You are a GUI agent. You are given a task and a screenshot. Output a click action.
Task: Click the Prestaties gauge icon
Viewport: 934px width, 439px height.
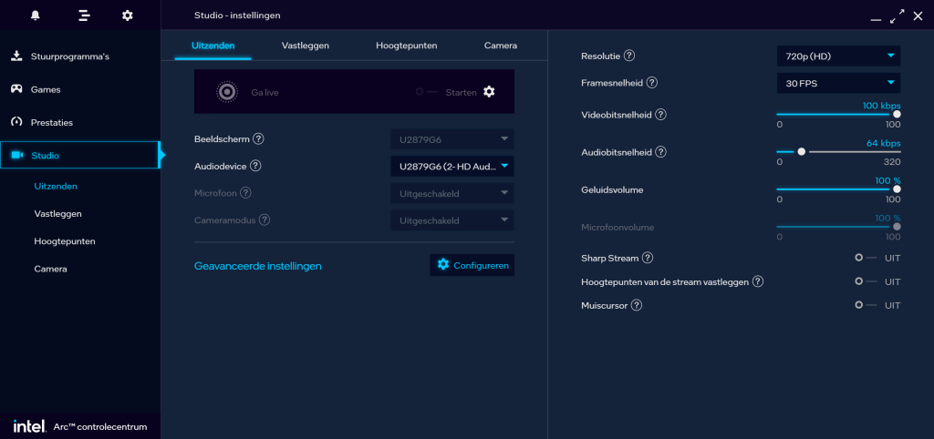point(16,122)
